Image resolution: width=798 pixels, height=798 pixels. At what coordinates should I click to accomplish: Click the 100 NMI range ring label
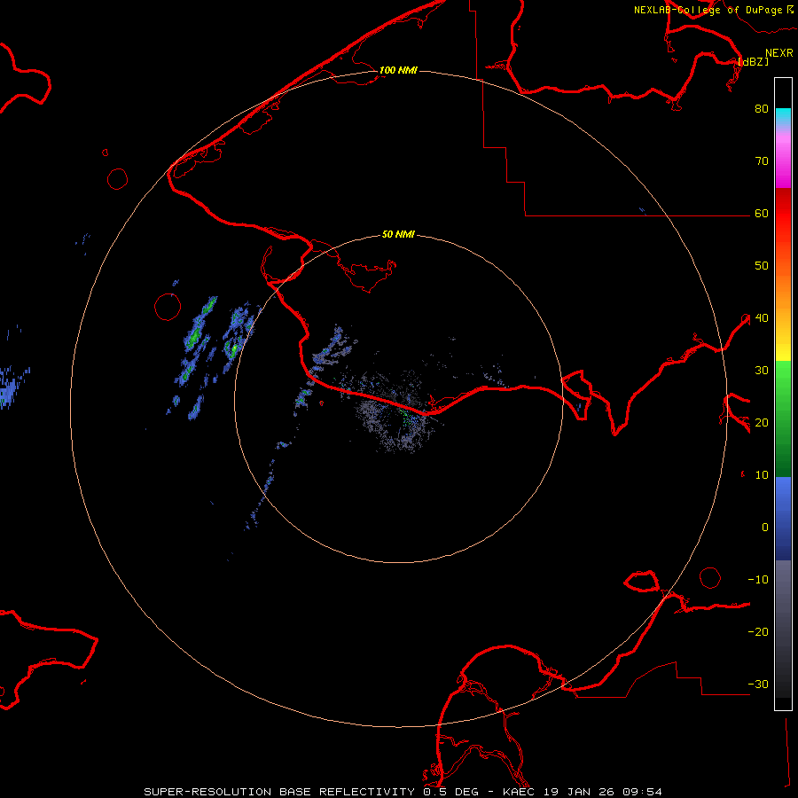(x=398, y=70)
